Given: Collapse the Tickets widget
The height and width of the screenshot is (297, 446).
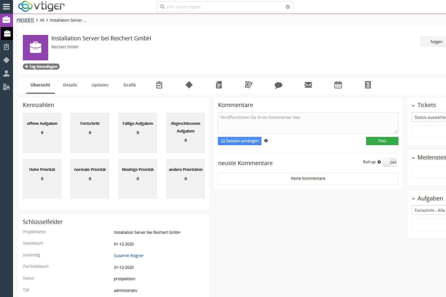Looking at the screenshot, I should pos(413,106).
